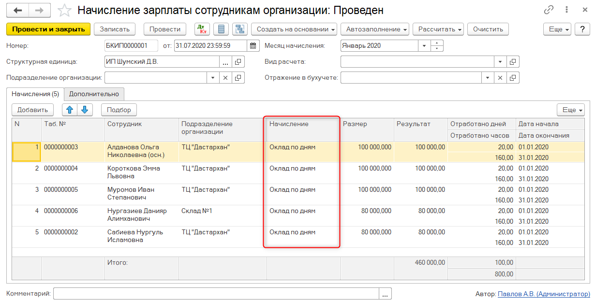Open the three-dot options menu
The image size is (595, 300).
566,10
